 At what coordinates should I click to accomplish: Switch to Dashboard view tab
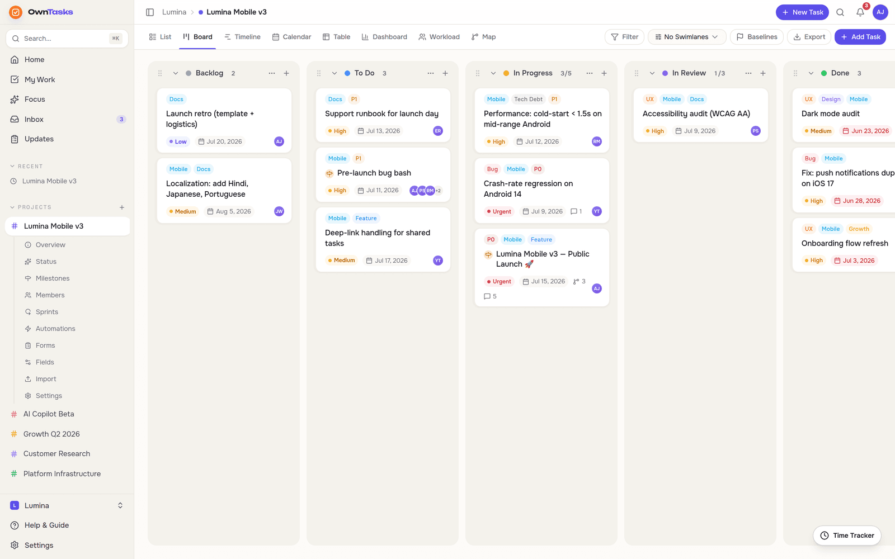[x=384, y=37]
